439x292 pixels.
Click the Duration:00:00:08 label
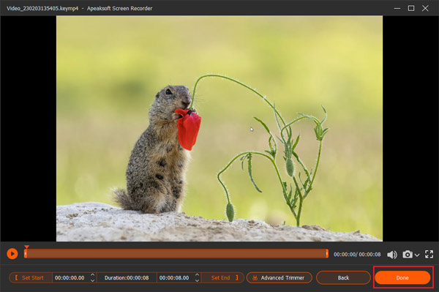click(x=127, y=277)
